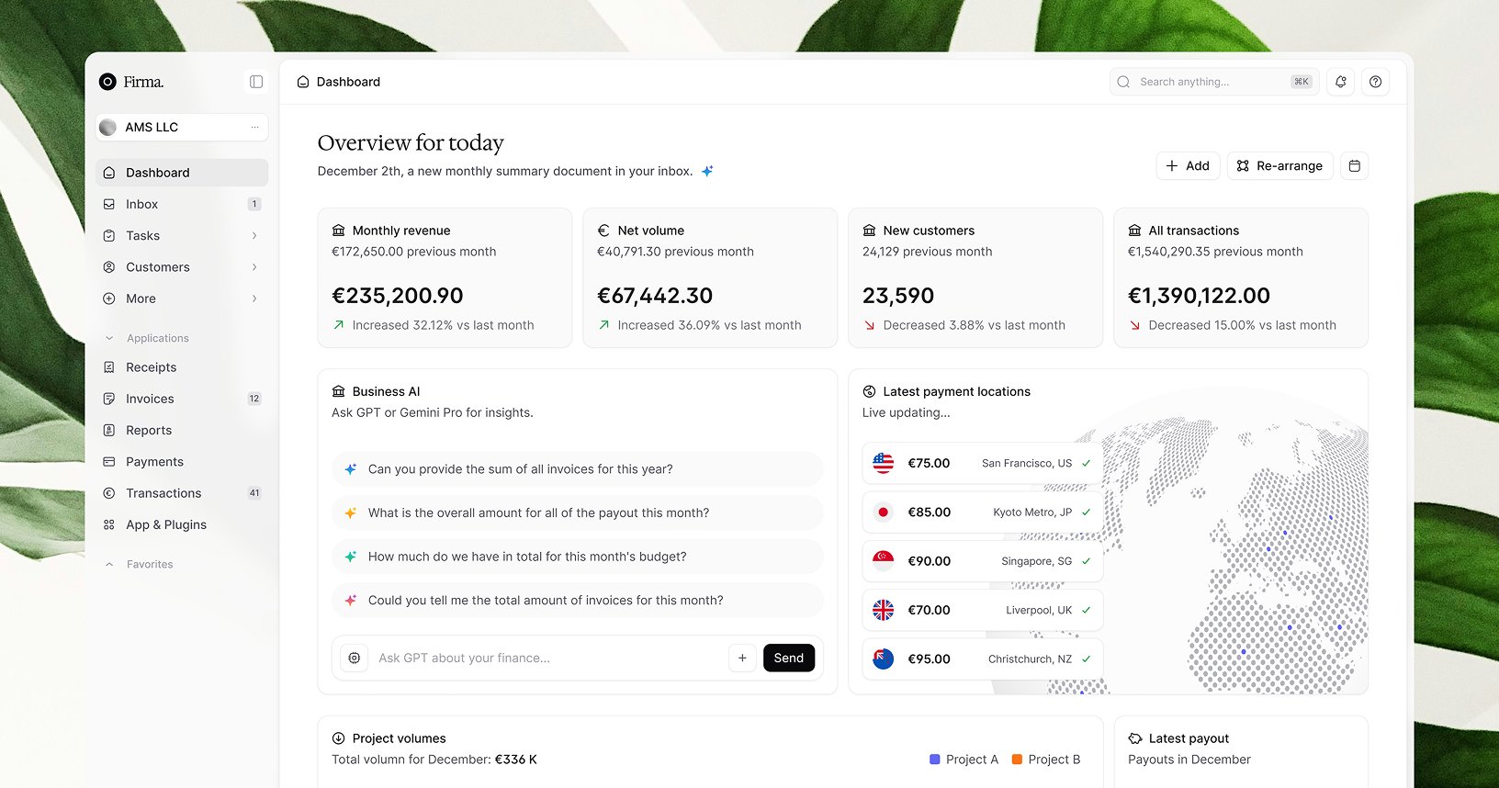Select the overall payout amount suggestion
This screenshot has width=1499, height=788.
pyautogui.click(x=577, y=512)
